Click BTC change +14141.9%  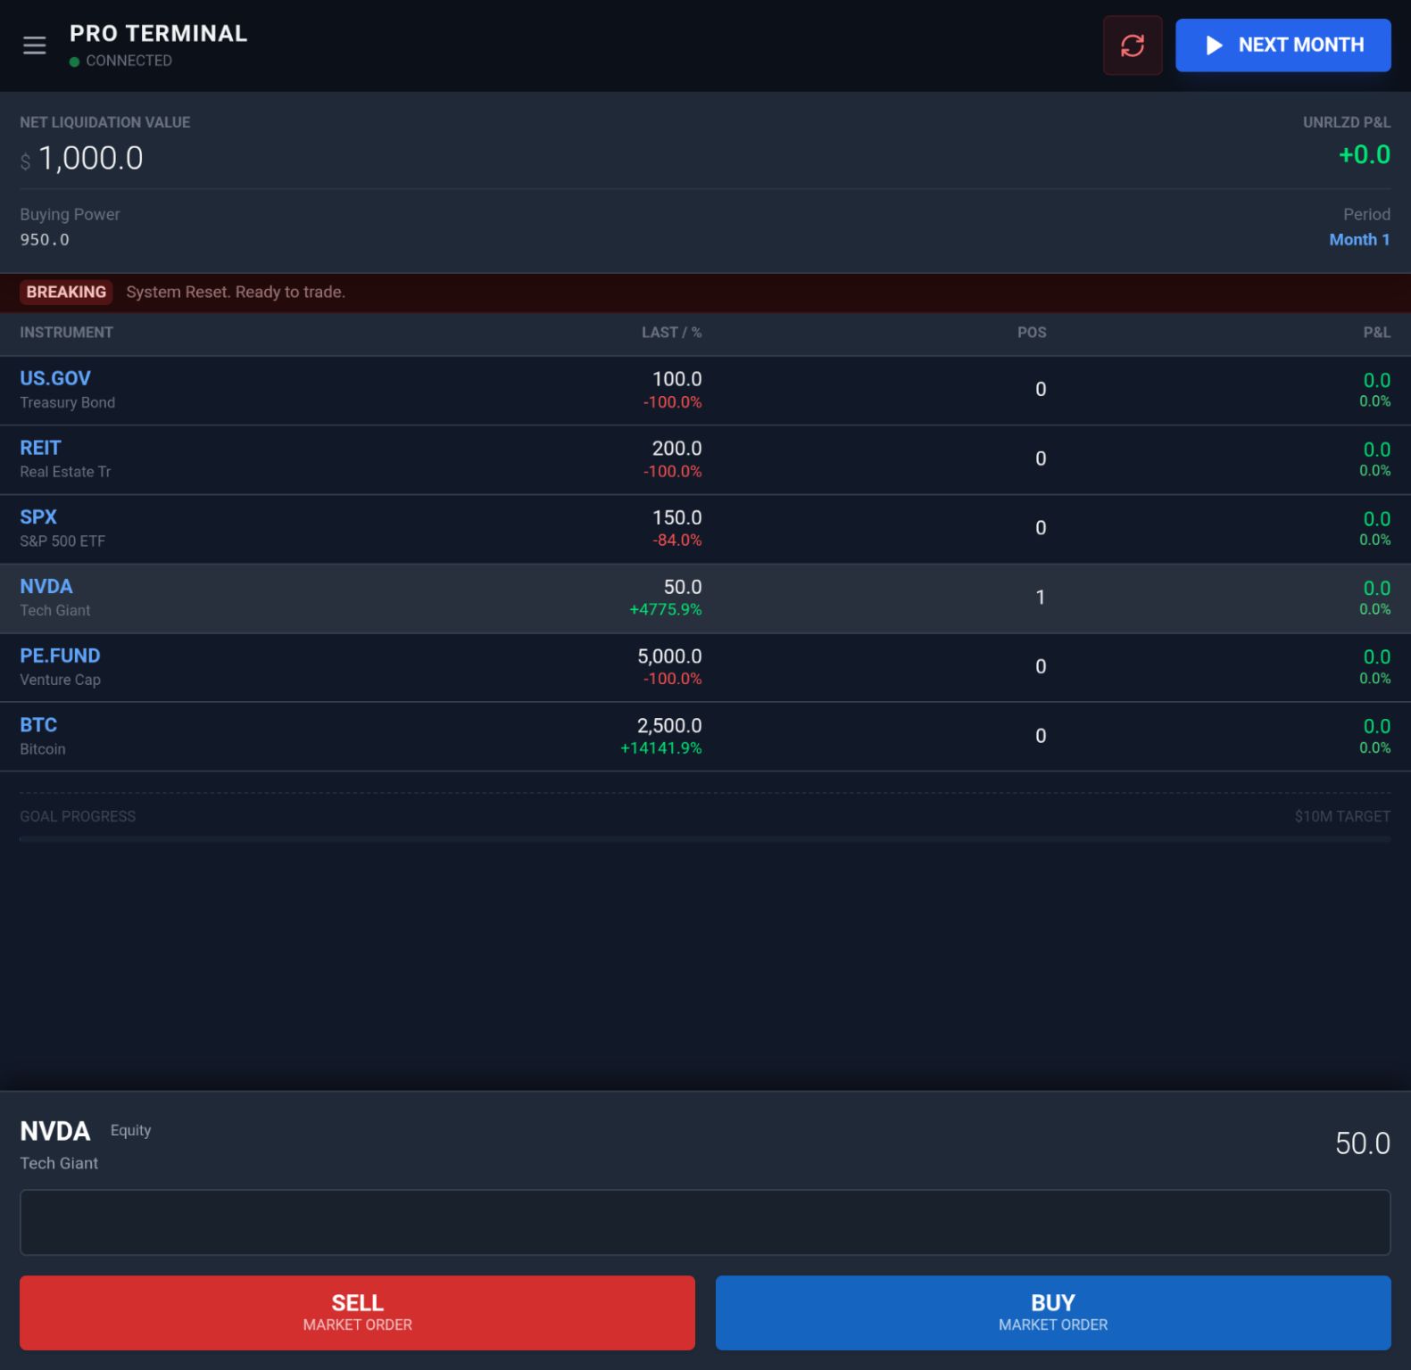(661, 748)
